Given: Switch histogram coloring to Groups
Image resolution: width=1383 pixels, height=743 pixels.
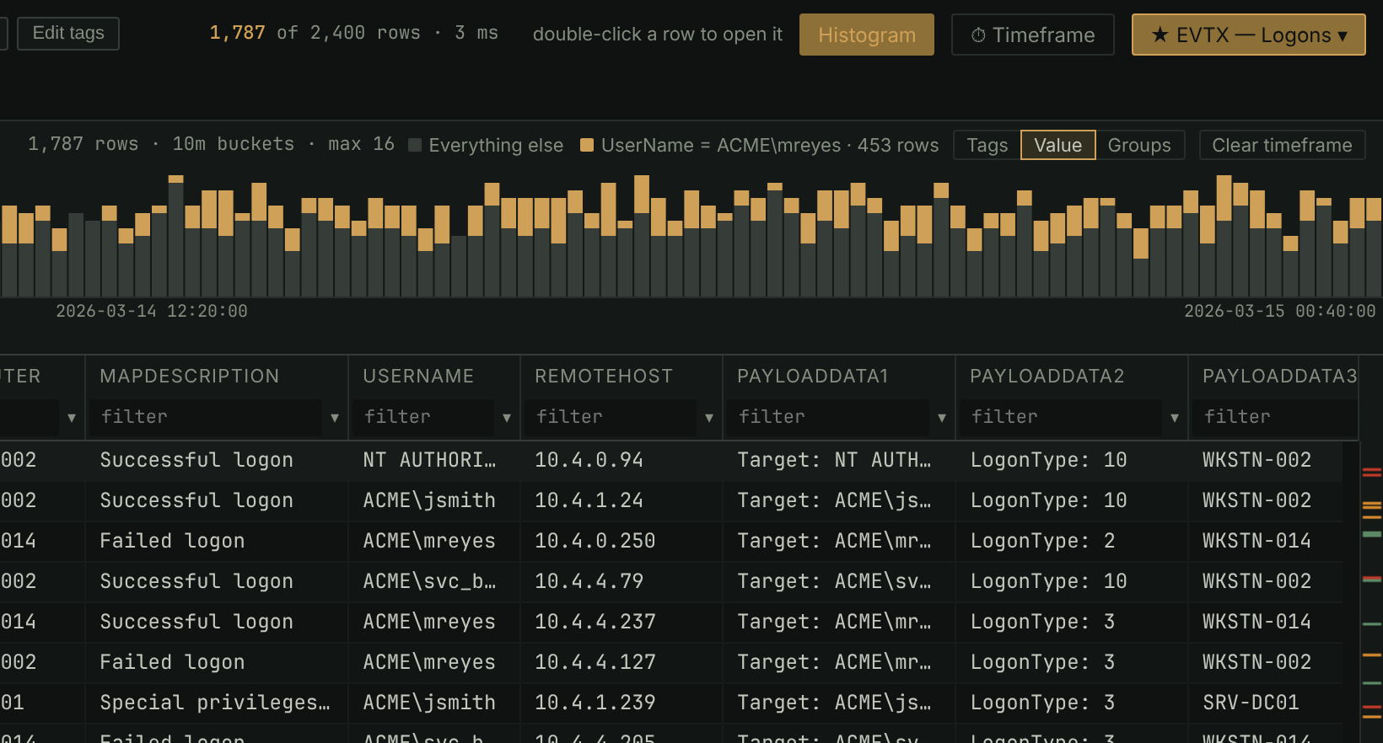Looking at the screenshot, I should coord(1139,145).
